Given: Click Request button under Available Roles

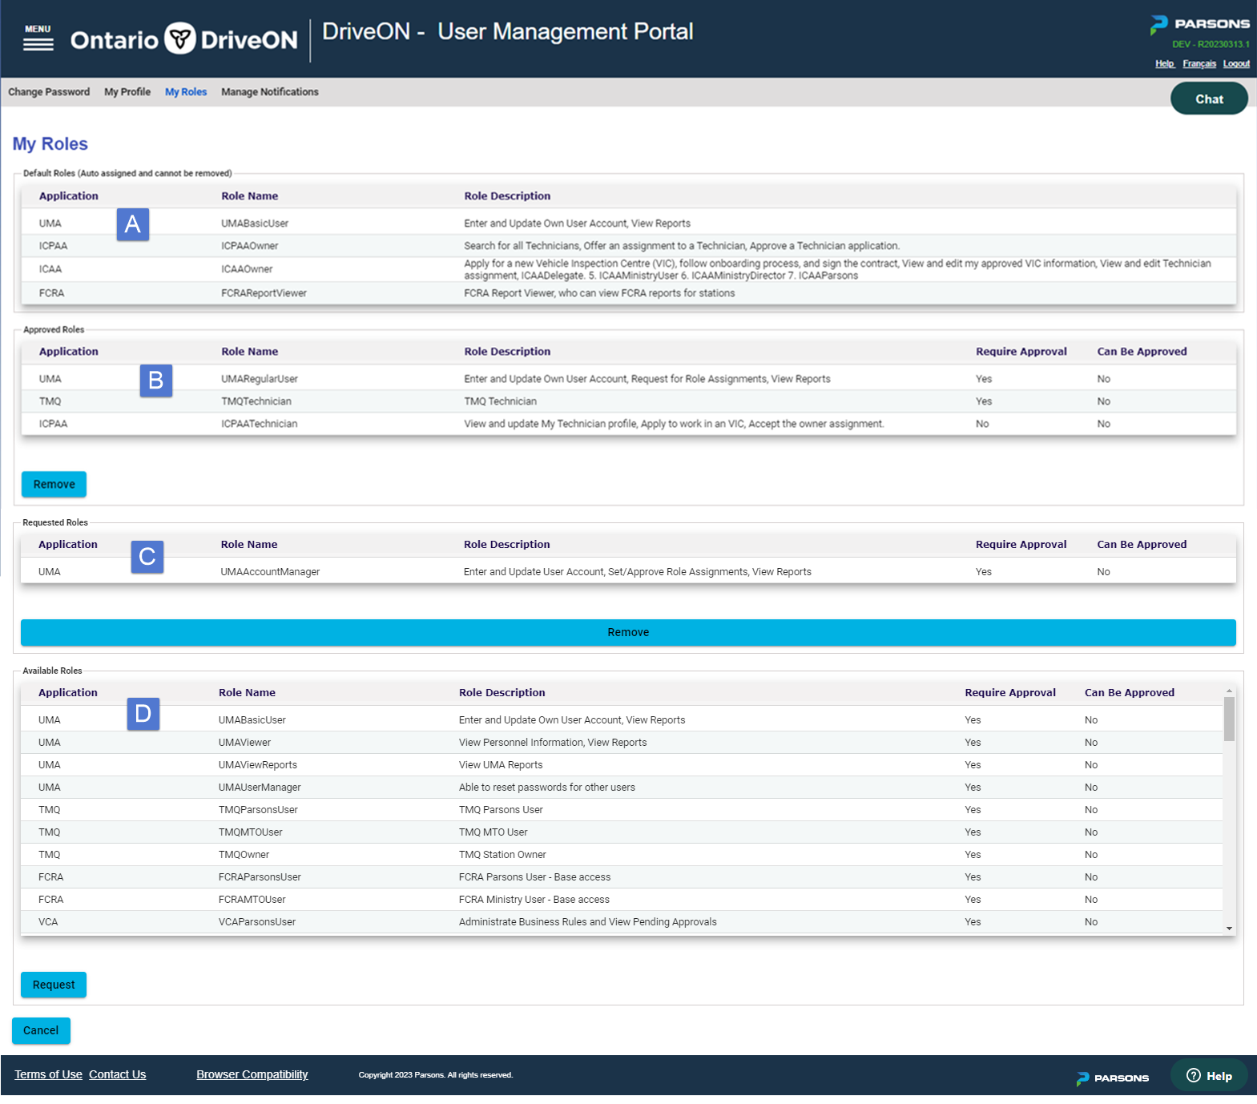Looking at the screenshot, I should click(54, 985).
